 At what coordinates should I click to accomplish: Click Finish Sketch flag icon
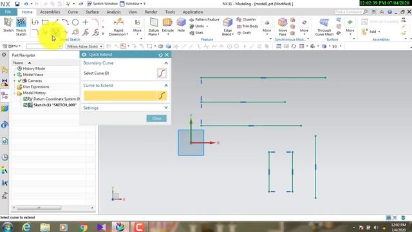[x=21, y=23]
